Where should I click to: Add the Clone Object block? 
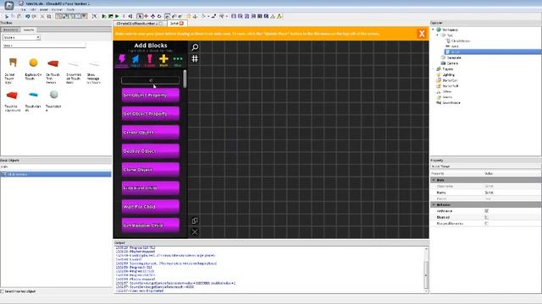pyautogui.click(x=151, y=170)
